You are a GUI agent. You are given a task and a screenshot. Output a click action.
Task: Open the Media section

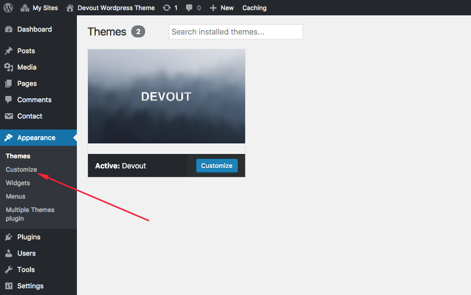[27, 67]
